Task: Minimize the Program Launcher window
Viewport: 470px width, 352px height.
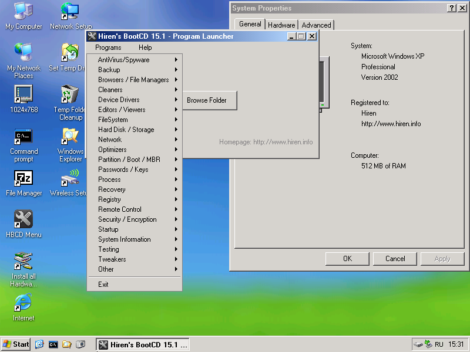Action: 291,36
